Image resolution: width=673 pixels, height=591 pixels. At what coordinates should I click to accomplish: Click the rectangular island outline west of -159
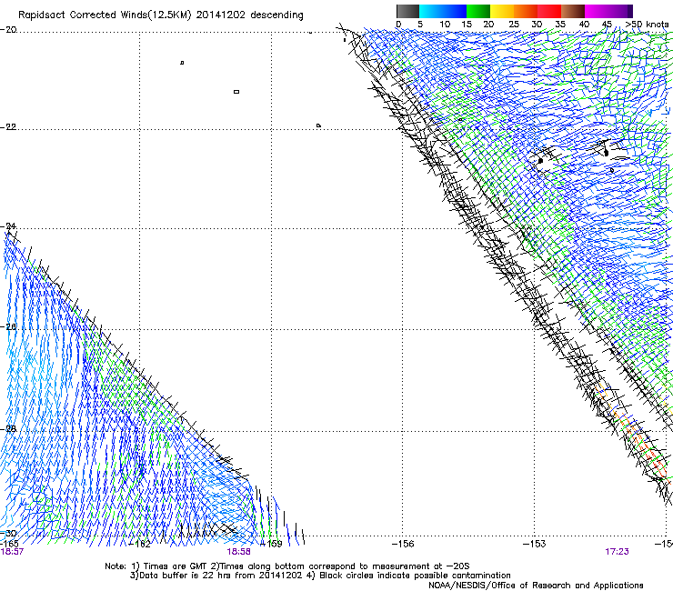(x=236, y=92)
